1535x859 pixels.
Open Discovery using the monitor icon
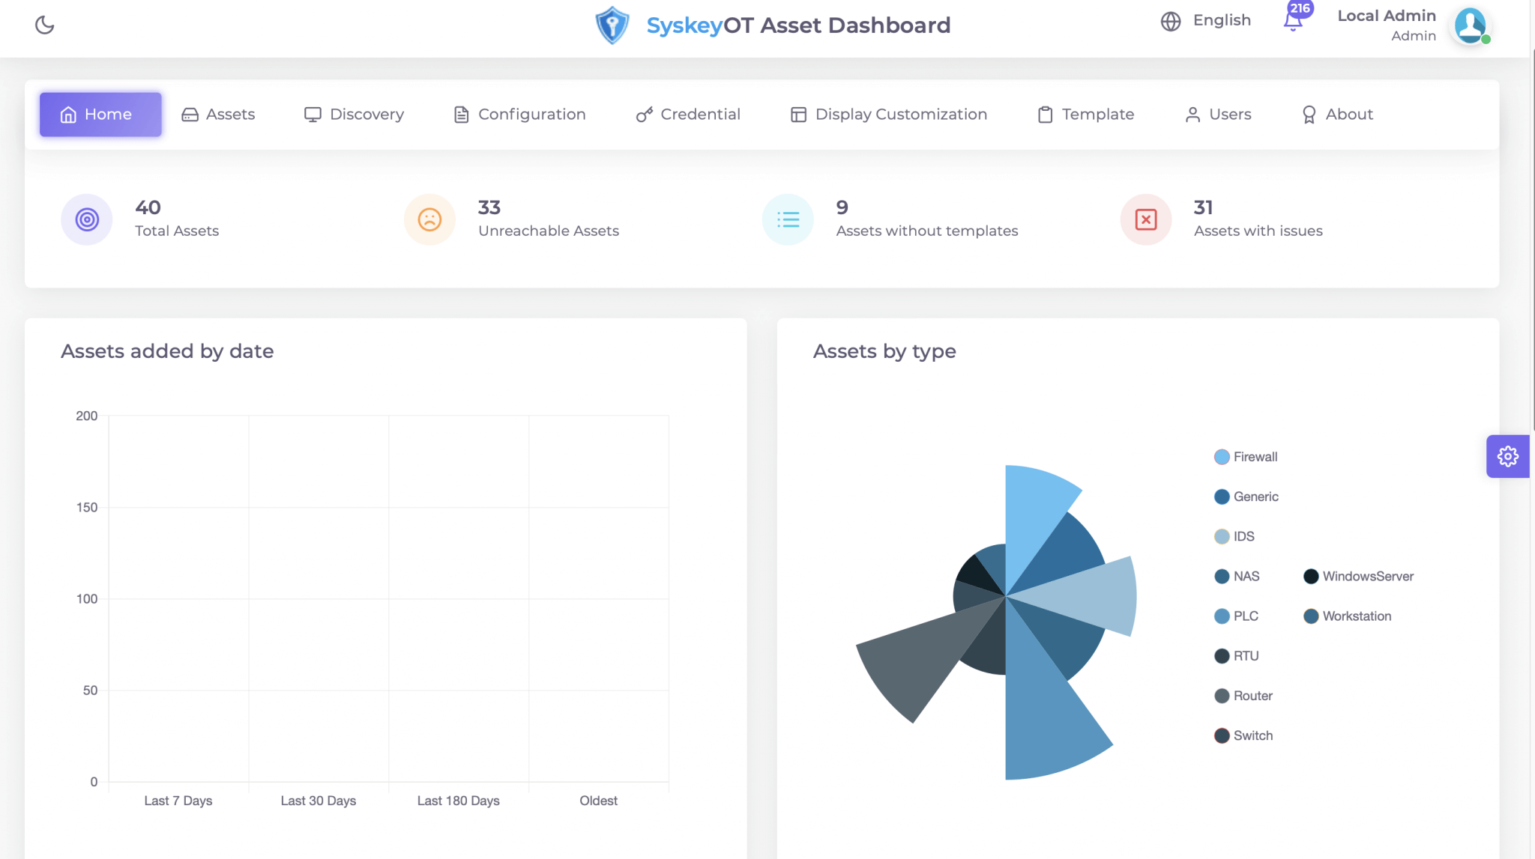313,114
